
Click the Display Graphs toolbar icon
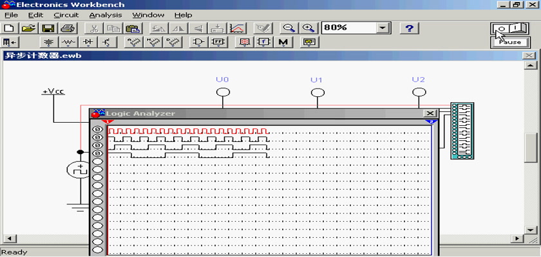coord(237,28)
